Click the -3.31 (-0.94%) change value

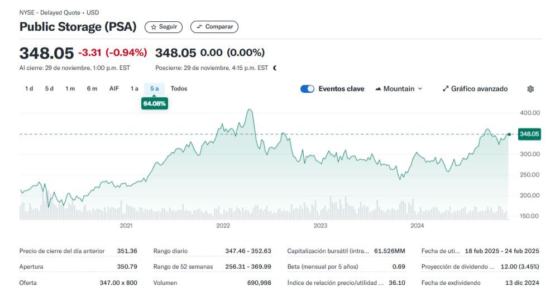click(113, 52)
